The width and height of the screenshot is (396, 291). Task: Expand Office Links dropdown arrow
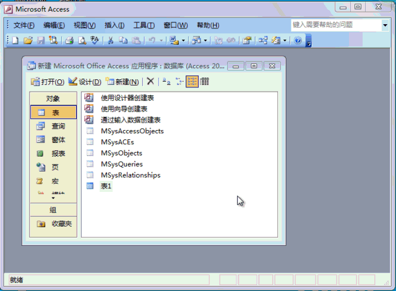coord(183,40)
